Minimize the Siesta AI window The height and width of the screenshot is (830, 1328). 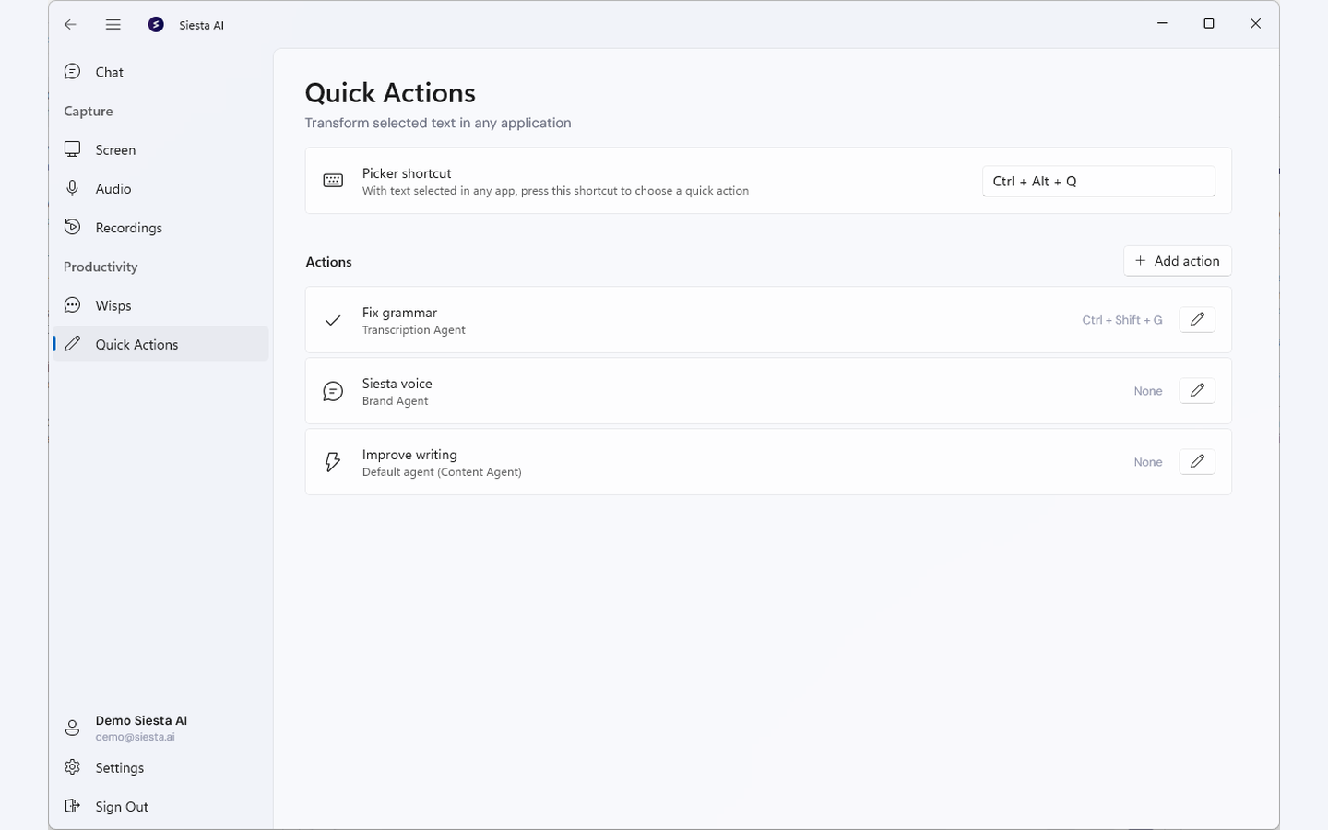1162,24
